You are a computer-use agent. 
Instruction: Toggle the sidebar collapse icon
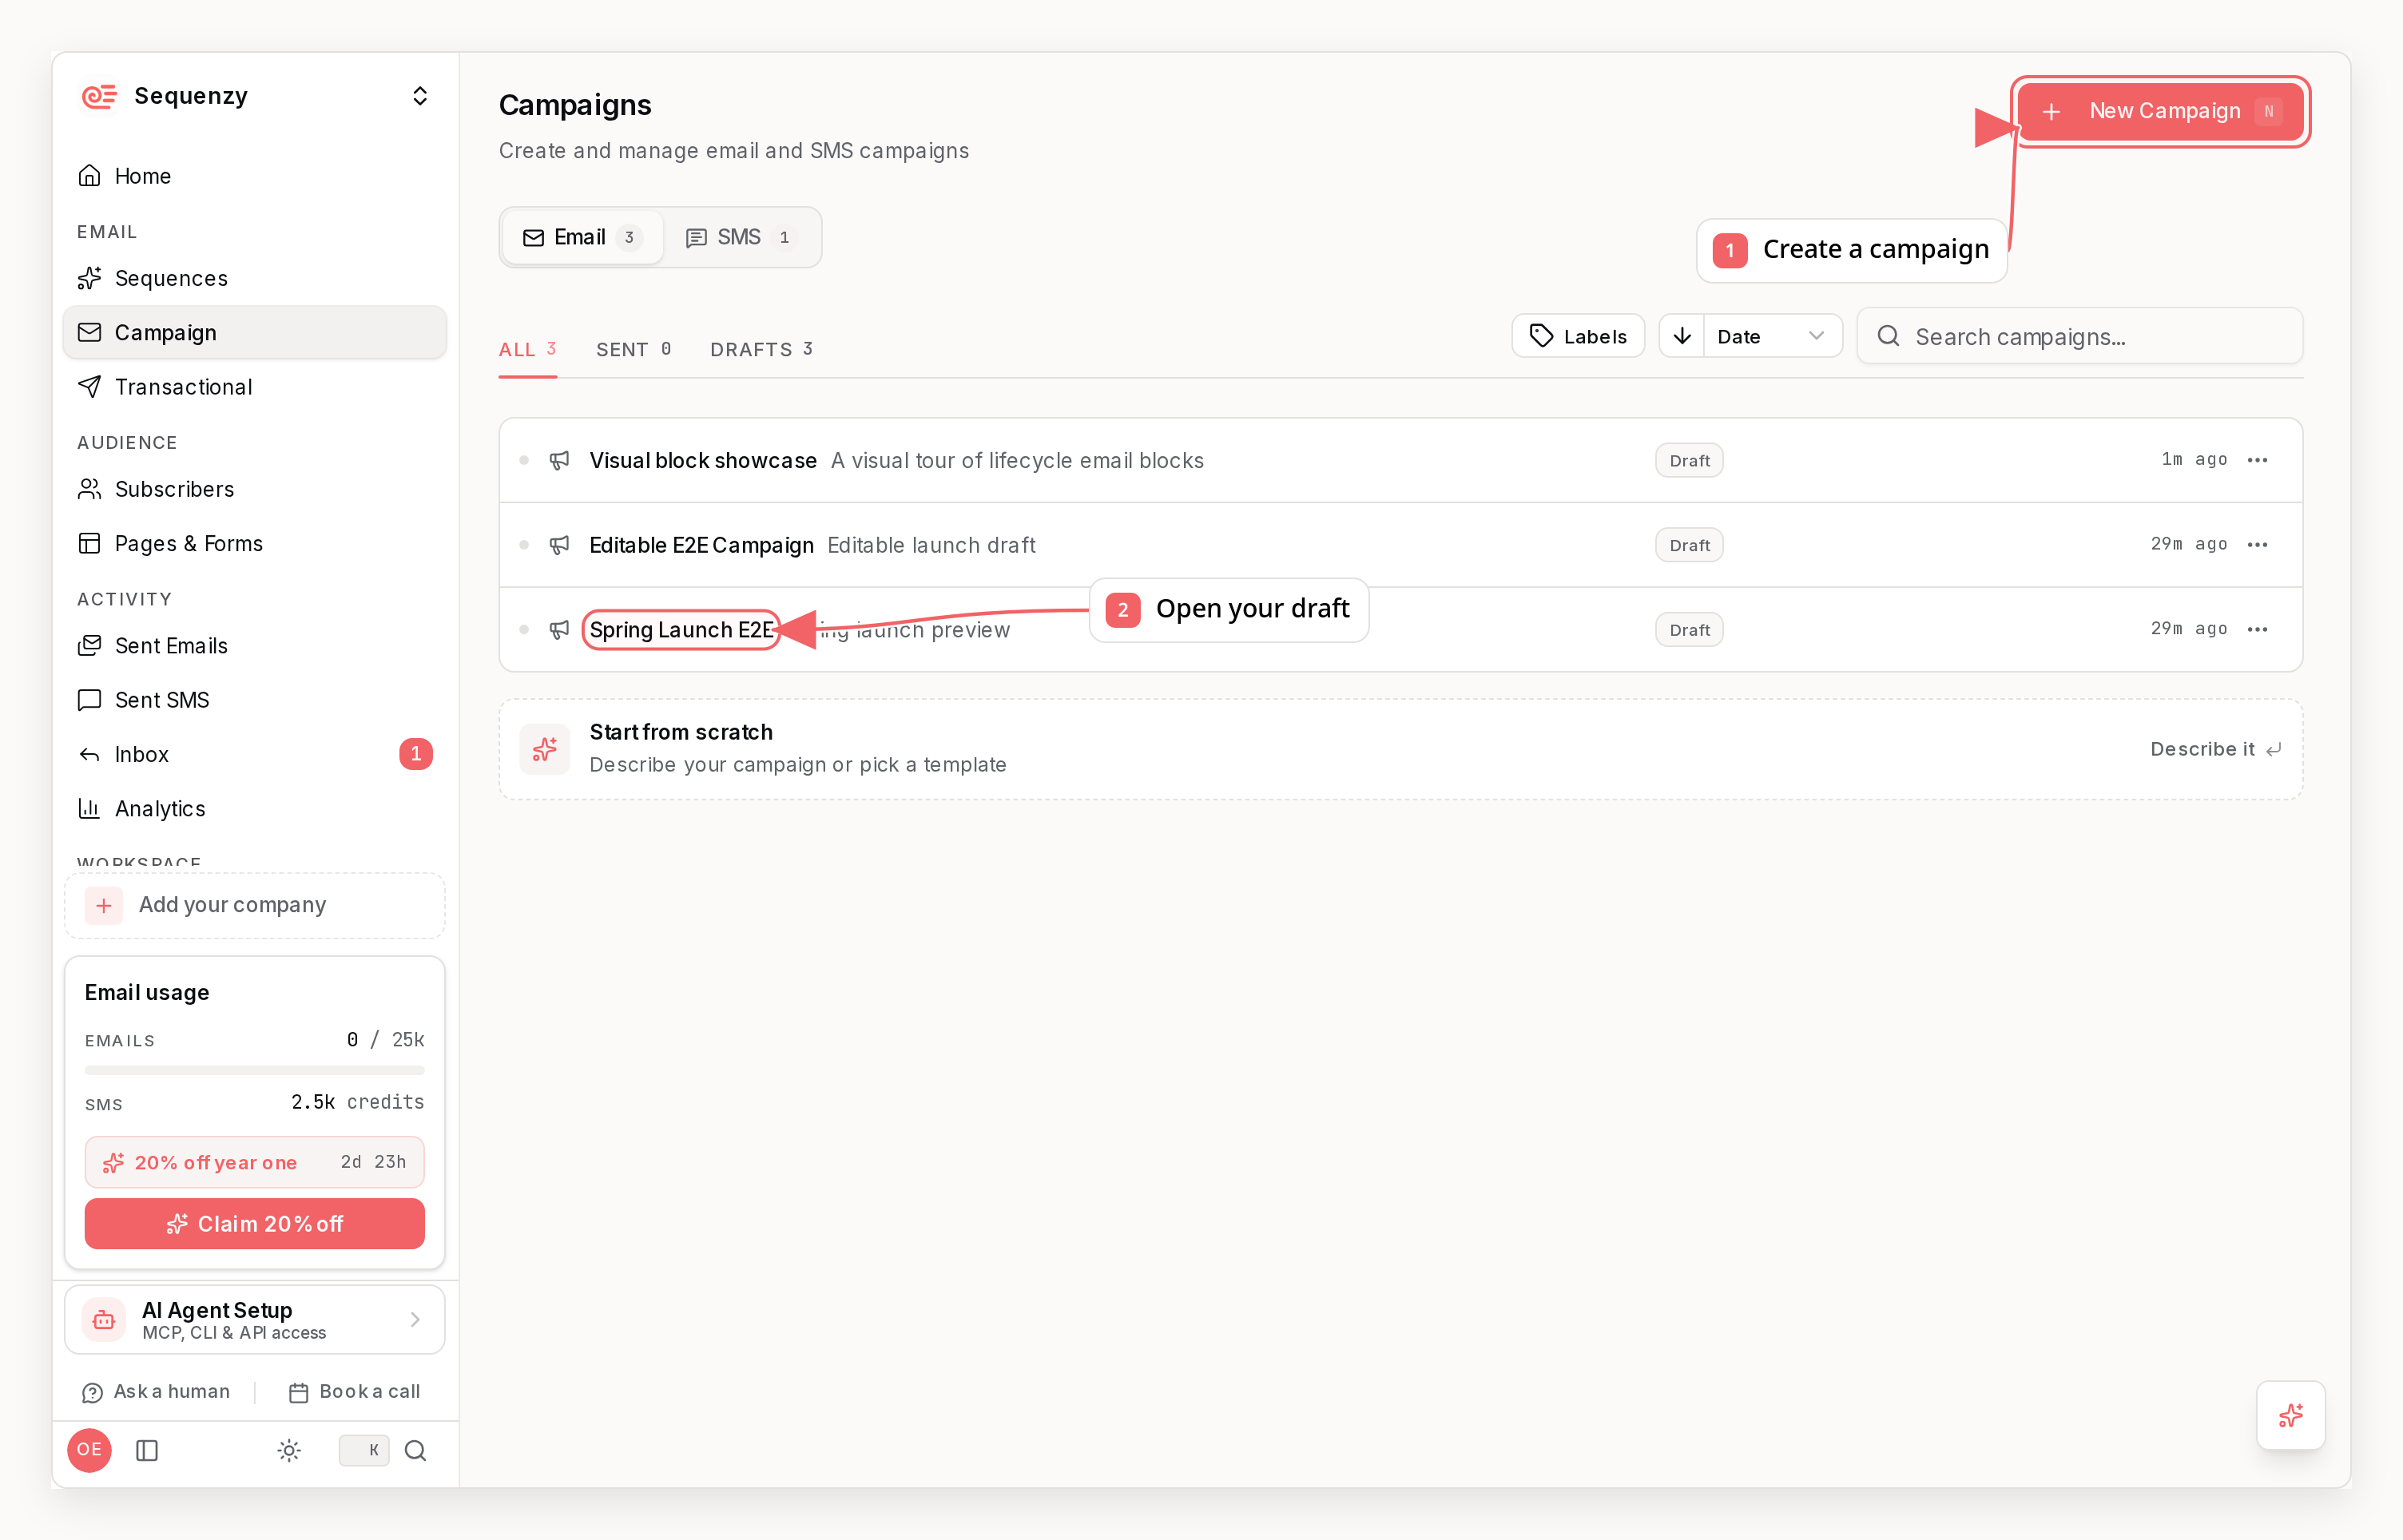click(x=147, y=1450)
